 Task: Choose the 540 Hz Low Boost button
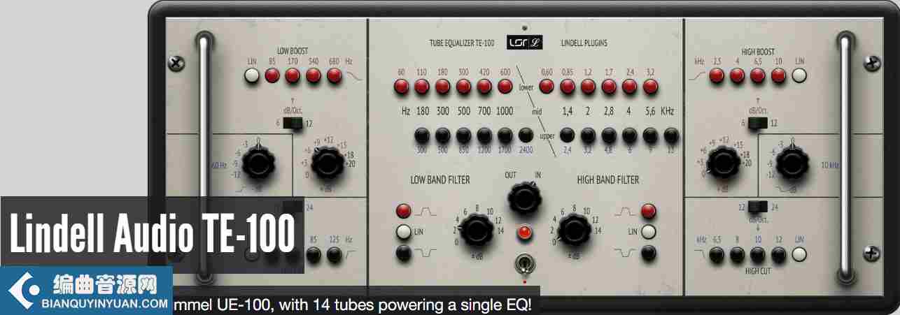314,76
